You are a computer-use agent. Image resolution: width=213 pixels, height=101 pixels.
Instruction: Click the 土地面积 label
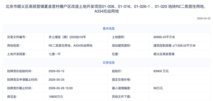[118, 37]
